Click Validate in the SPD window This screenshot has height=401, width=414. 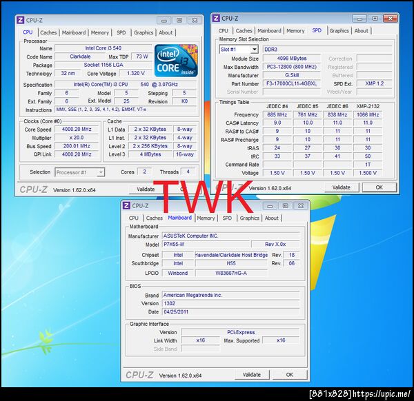coord(342,187)
